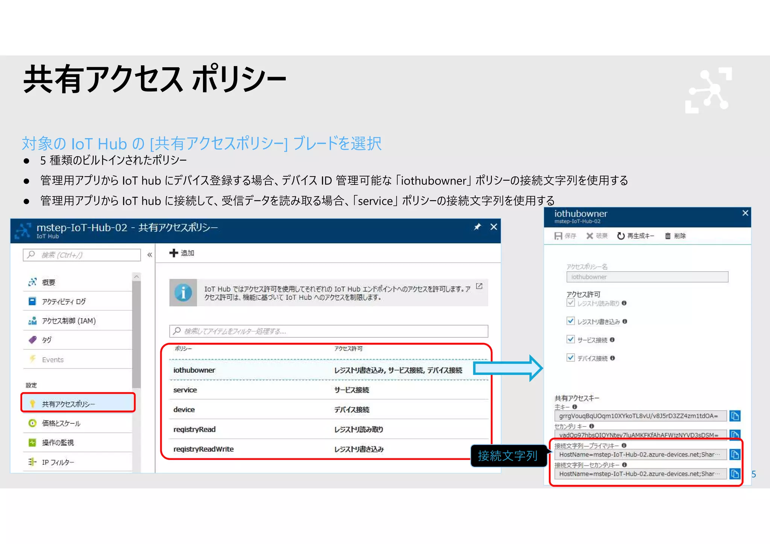Click the blue info icon
The width and height of the screenshot is (770, 544).
[x=183, y=293]
